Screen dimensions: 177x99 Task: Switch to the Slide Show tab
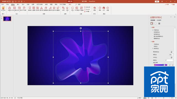[40, 4]
